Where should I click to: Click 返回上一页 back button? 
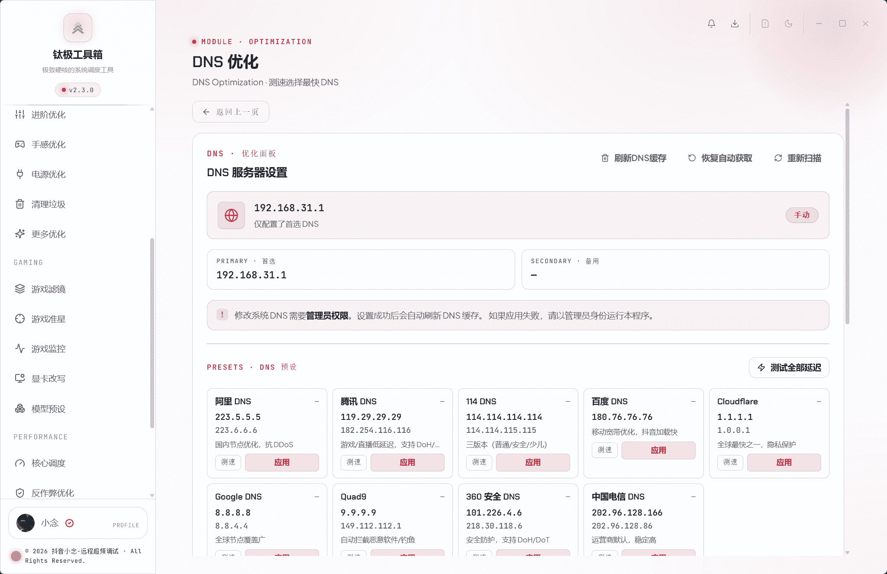[x=231, y=112]
